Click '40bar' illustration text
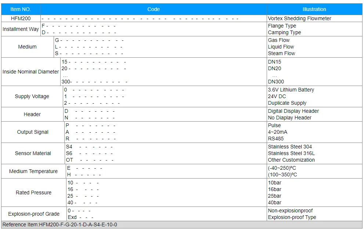 (274, 202)
